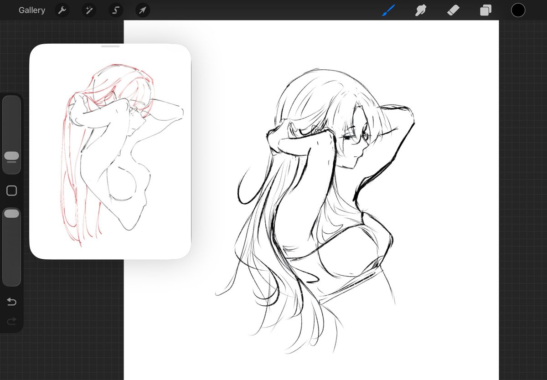Activate the Selection tool
547x380 pixels.
pos(115,10)
